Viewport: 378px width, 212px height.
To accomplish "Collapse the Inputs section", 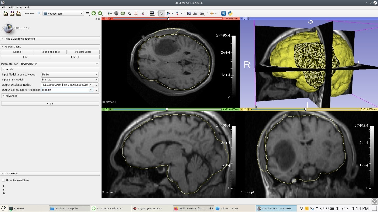I will (x=50, y=69).
